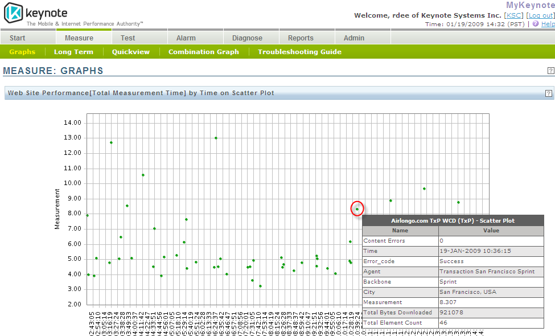
Task: Open the Troubleshooting Guide
Action: coord(299,52)
